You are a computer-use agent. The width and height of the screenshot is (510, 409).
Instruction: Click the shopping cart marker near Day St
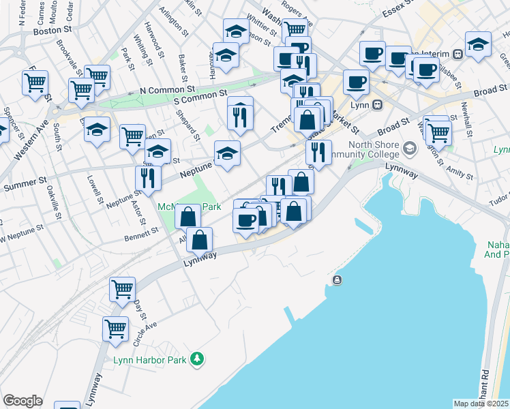[x=122, y=288]
